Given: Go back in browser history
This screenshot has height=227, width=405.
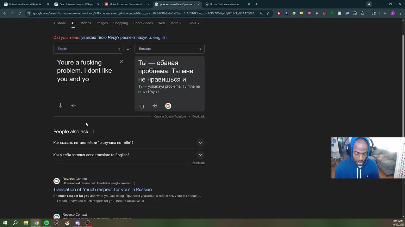Looking at the screenshot, I should 5,13.
